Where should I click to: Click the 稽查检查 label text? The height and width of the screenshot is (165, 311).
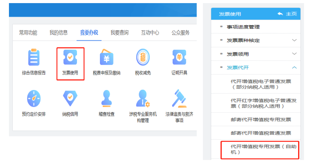107,114
